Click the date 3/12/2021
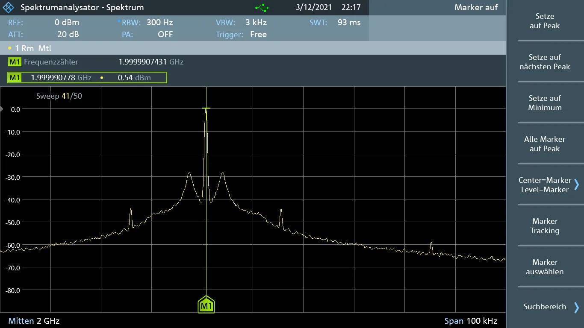 tap(313, 8)
